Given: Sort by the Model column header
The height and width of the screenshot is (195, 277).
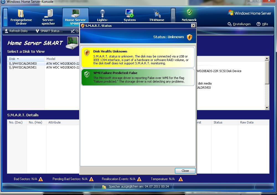Looking at the screenshot, I should point(62,59).
